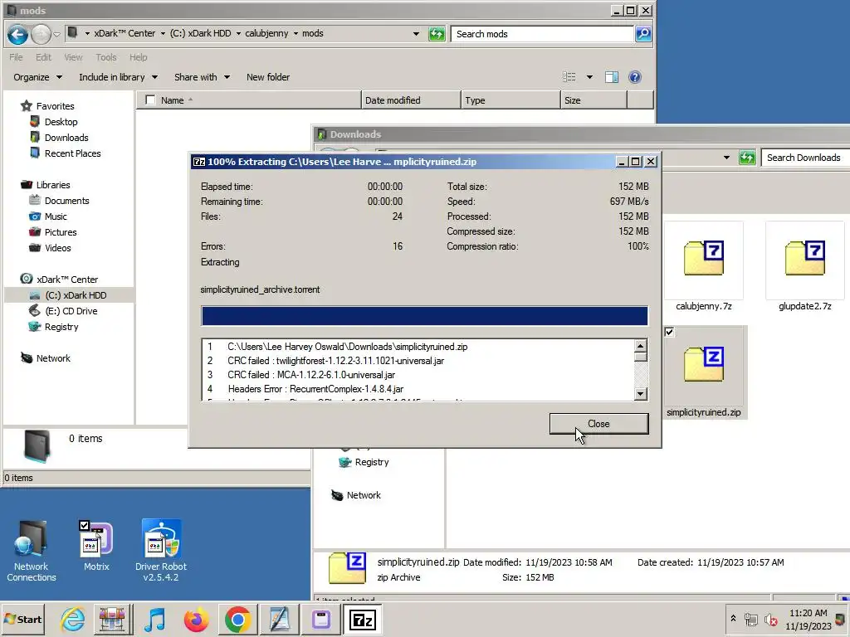Open the File menu in mods window

pos(16,57)
